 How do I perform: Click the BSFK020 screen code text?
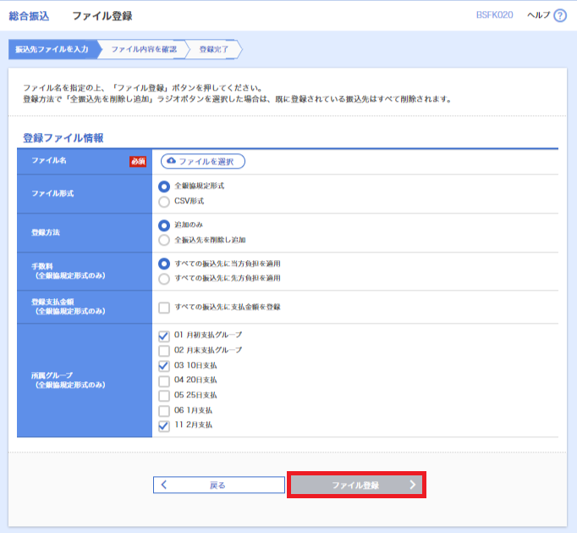pyautogui.click(x=494, y=15)
